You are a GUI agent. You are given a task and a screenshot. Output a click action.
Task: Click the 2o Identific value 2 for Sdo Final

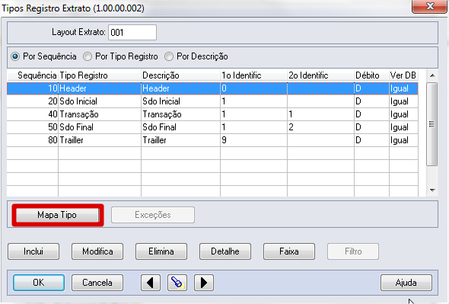pyautogui.click(x=320, y=127)
